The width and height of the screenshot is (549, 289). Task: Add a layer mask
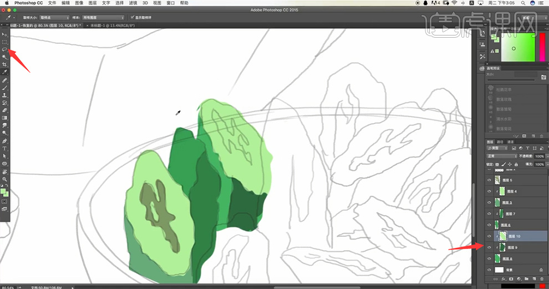coord(511,279)
